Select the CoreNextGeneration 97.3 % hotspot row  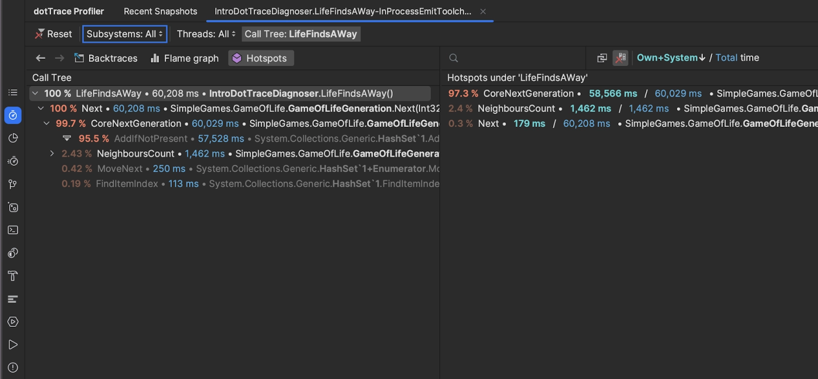tap(631, 94)
